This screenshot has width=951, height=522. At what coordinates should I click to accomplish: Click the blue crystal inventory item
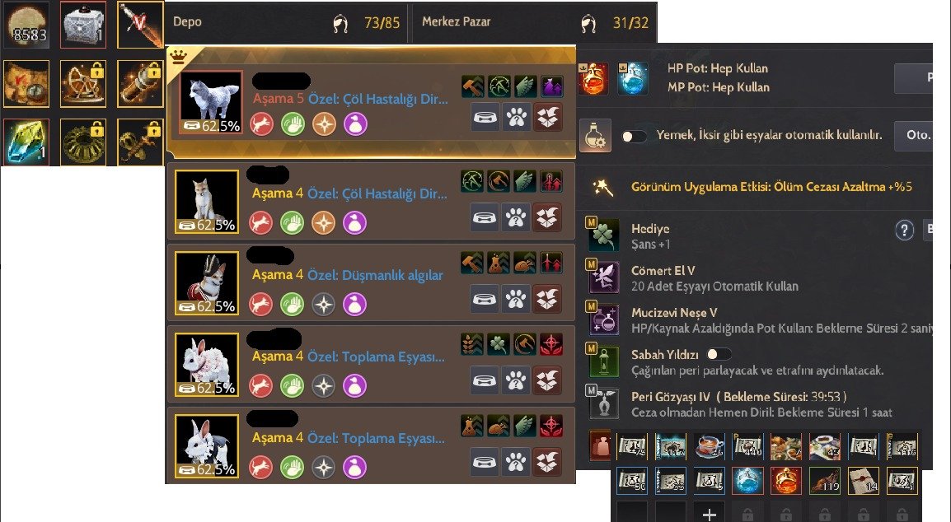[x=26, y=142]
